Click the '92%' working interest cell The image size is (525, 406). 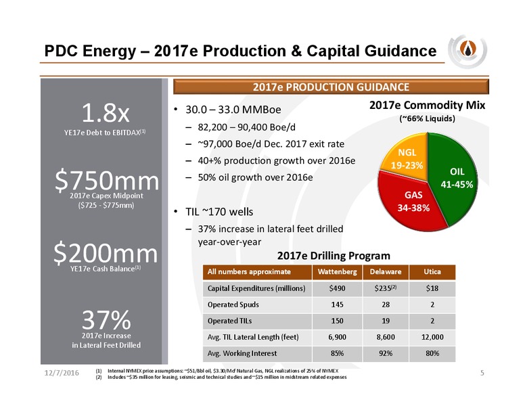coord(386,353)
